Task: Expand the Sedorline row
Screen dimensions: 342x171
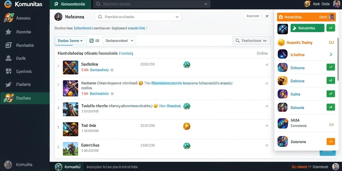Action: [58, 66]
